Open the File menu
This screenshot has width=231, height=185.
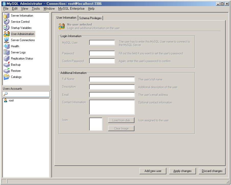(x=6, y=8)
